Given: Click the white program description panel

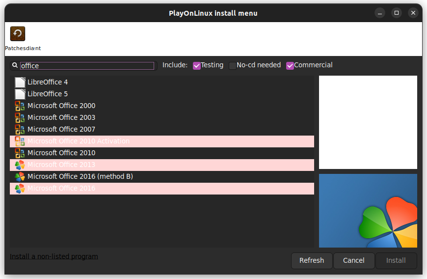Looking at the screenshot, I should (x=368, y=122).
